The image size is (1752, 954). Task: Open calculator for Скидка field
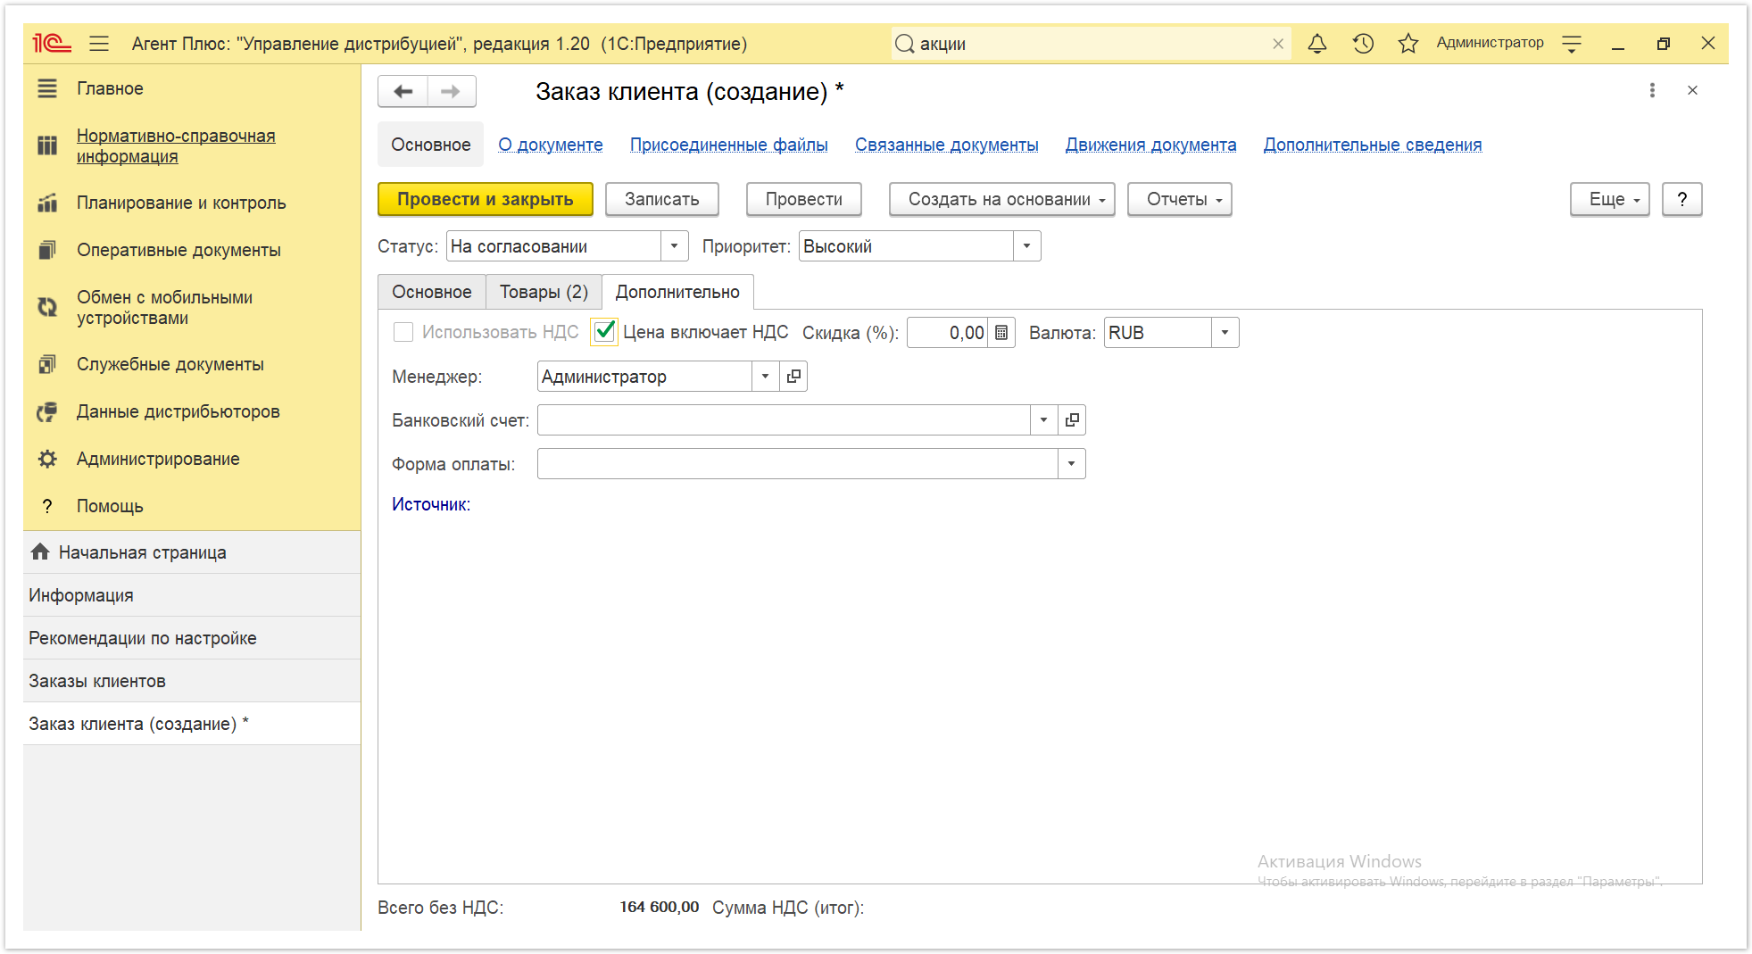(x=1001, y=333)
